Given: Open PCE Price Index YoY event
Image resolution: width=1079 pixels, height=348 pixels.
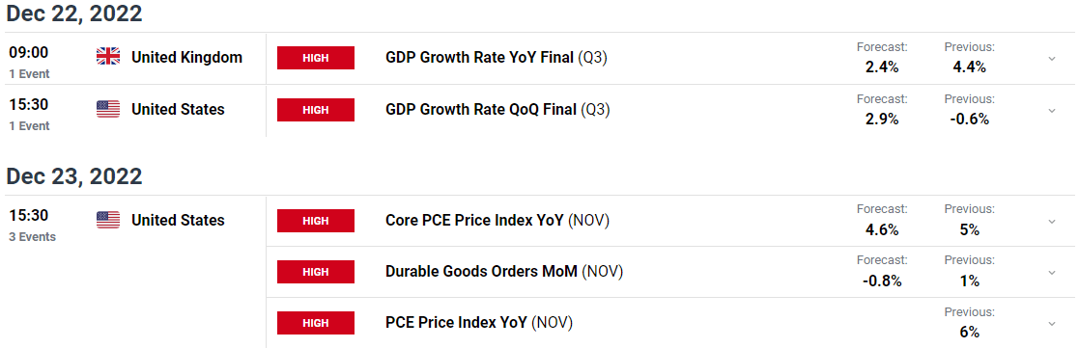Looking at the screenshot, I should click(479, 323).
